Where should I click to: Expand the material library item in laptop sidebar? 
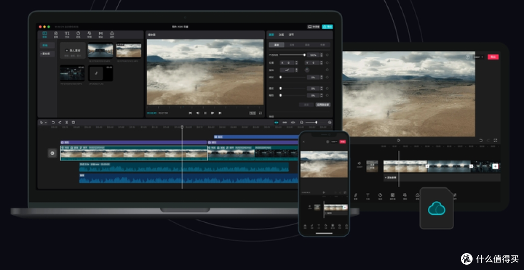click(x=47, y=53)
